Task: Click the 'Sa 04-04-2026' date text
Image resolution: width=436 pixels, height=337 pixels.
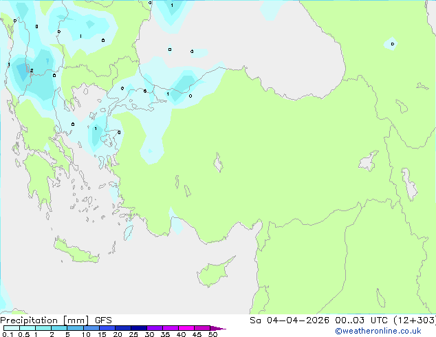Action: click(290, 320)
